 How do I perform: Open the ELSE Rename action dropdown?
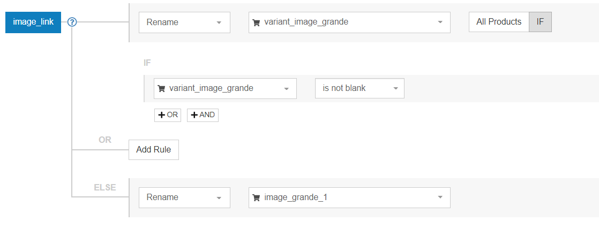point(184,197)
